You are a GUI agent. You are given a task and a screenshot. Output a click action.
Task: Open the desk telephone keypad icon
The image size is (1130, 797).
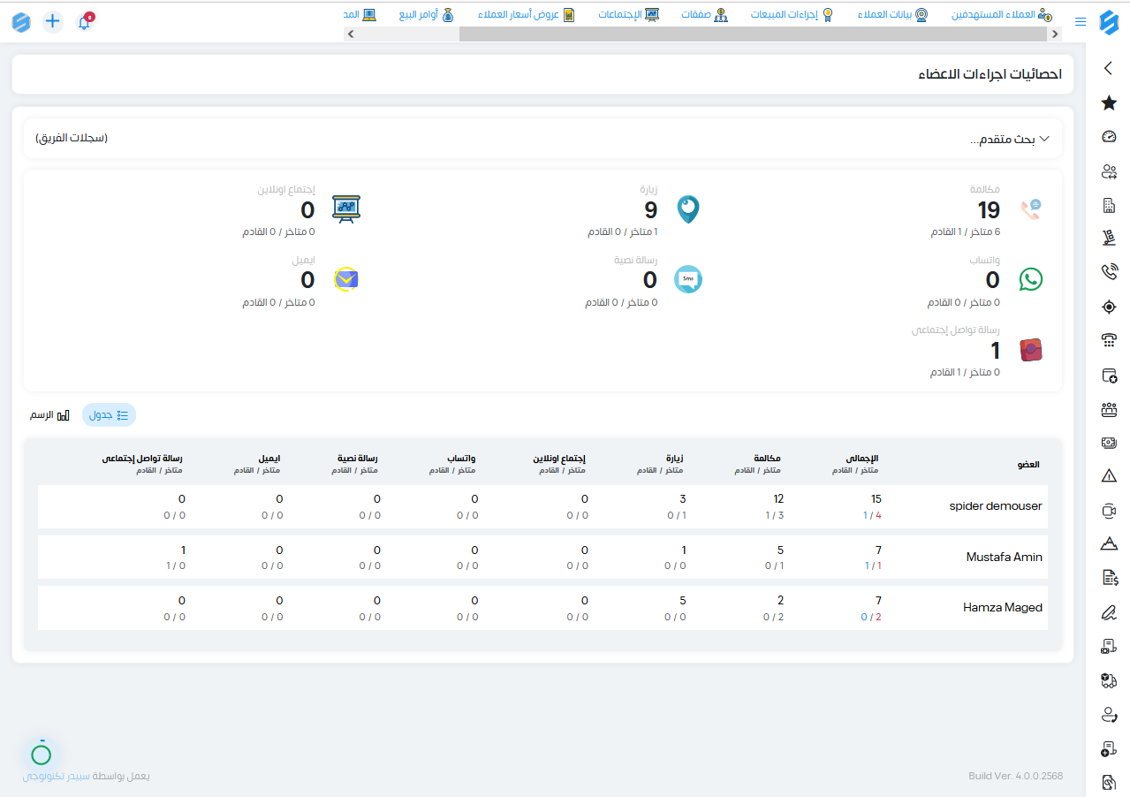[1109, 341]
